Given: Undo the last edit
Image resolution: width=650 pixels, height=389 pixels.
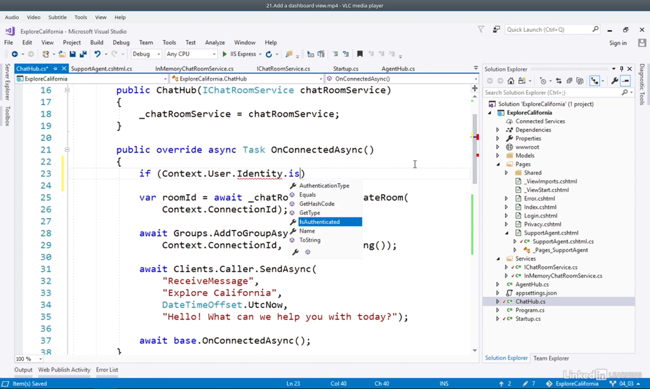Looking at the screenshot, I should pos(97,55).
